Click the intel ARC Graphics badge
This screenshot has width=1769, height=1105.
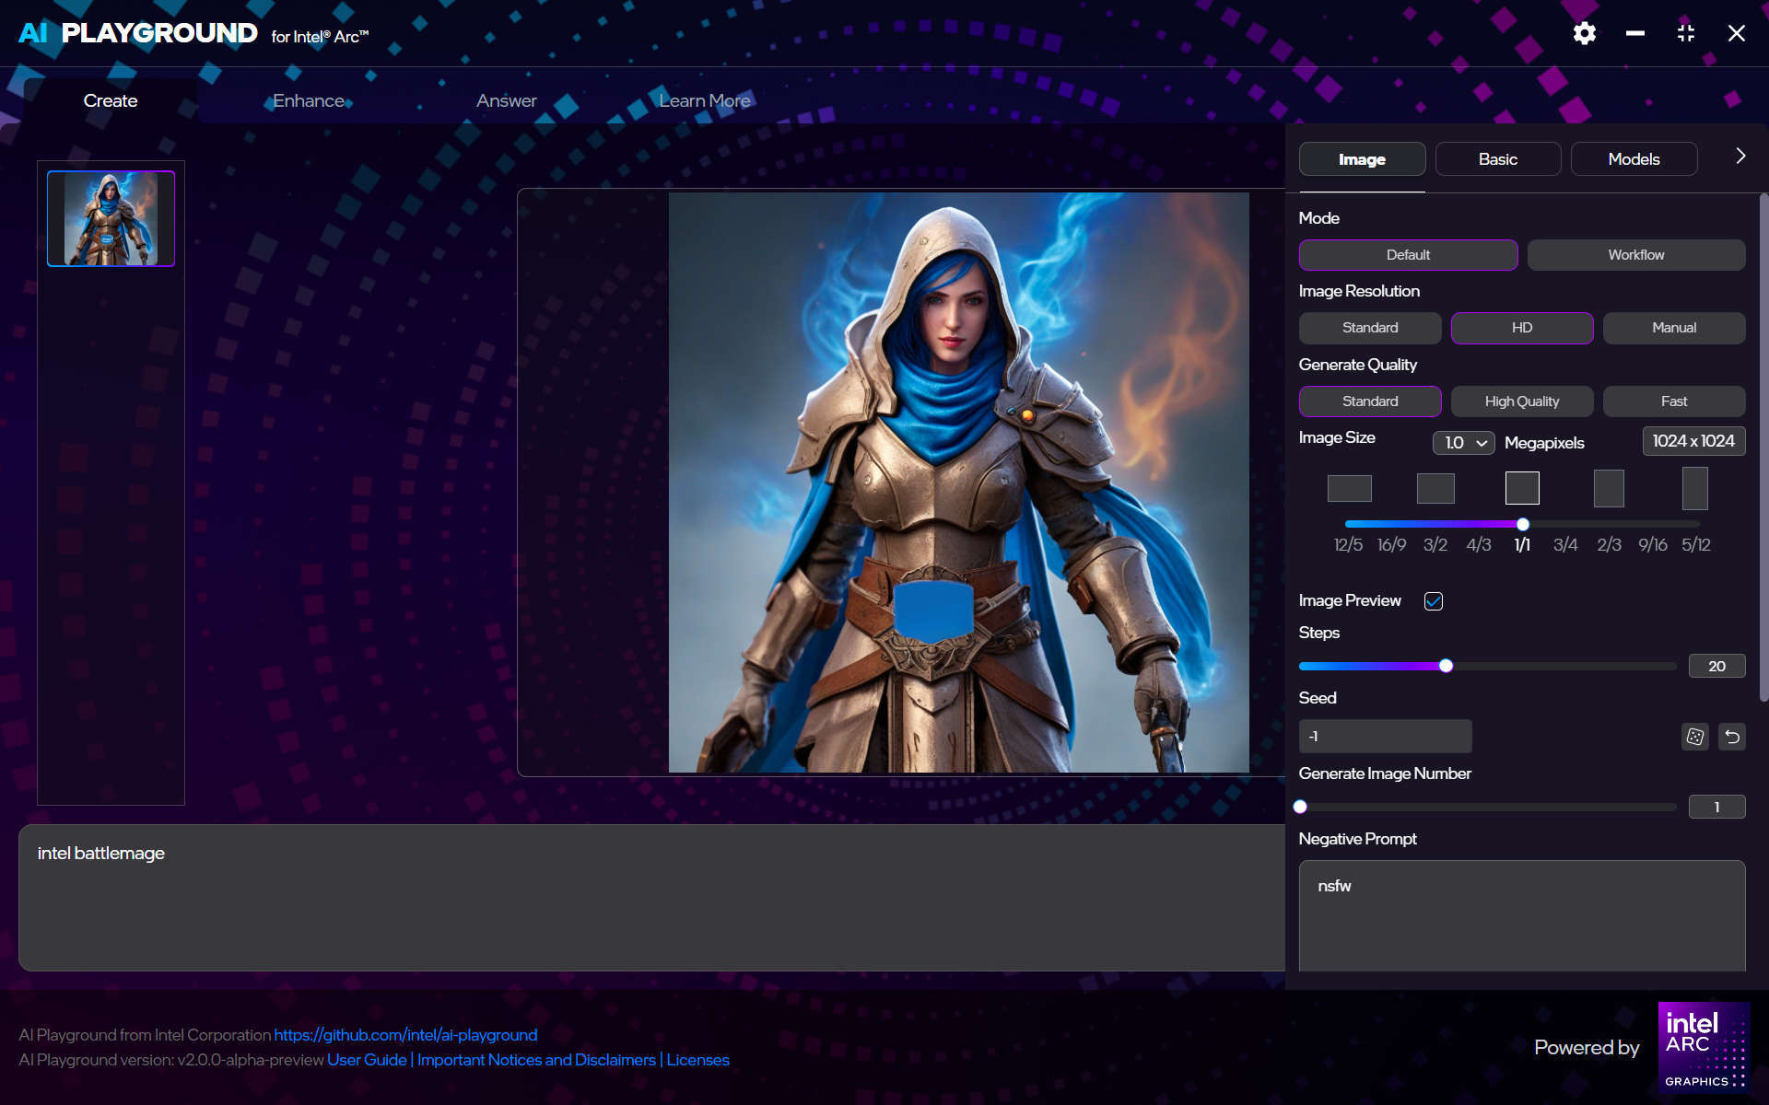click(1704, 1046)
